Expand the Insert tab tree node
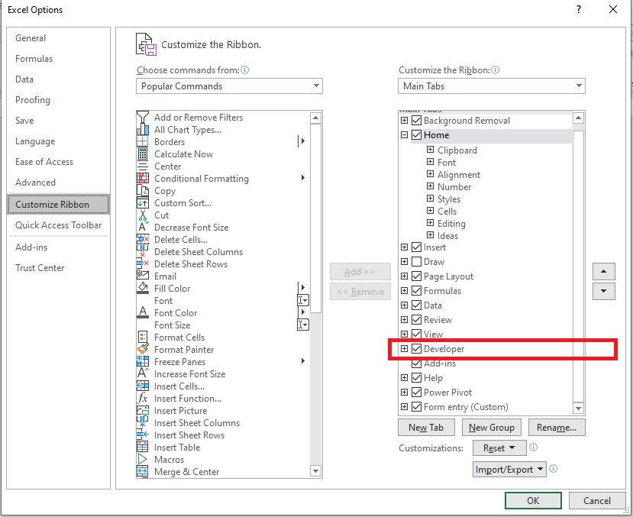This screenshot has width=633, height=517. point(405,247)
